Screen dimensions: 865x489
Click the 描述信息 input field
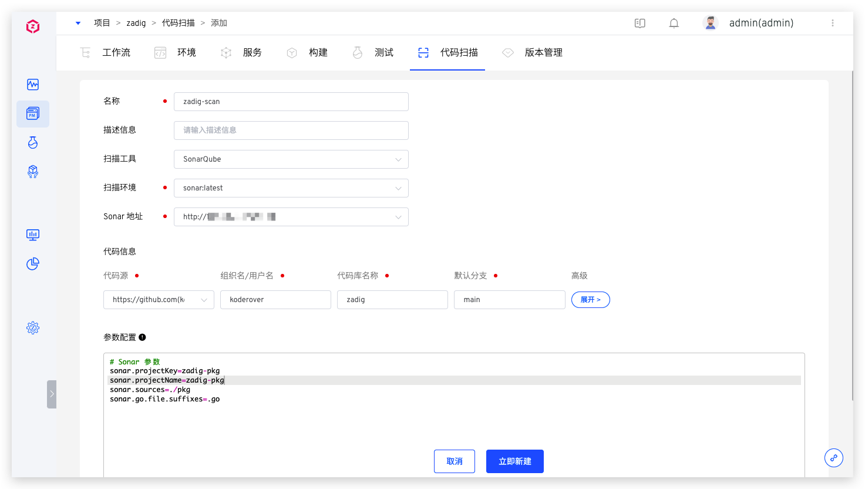(x=291, y=130)
